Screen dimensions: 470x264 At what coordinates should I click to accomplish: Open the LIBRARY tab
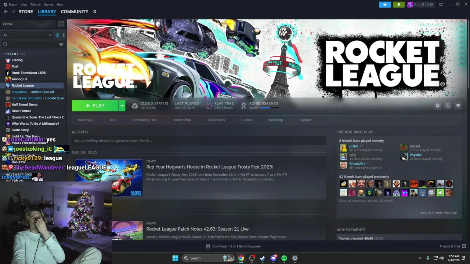(x=47, y=12)
